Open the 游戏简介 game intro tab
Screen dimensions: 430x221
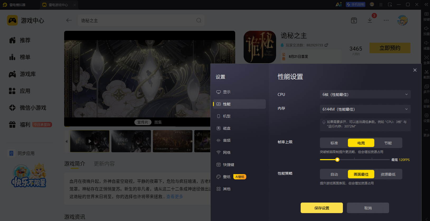click(75, 164)
